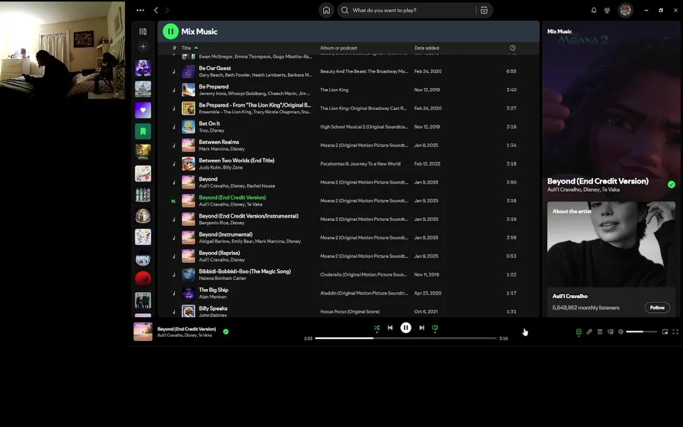Toggle the Now Playing view icon
Screen dimensions: 683x427
tap(579, 332)
